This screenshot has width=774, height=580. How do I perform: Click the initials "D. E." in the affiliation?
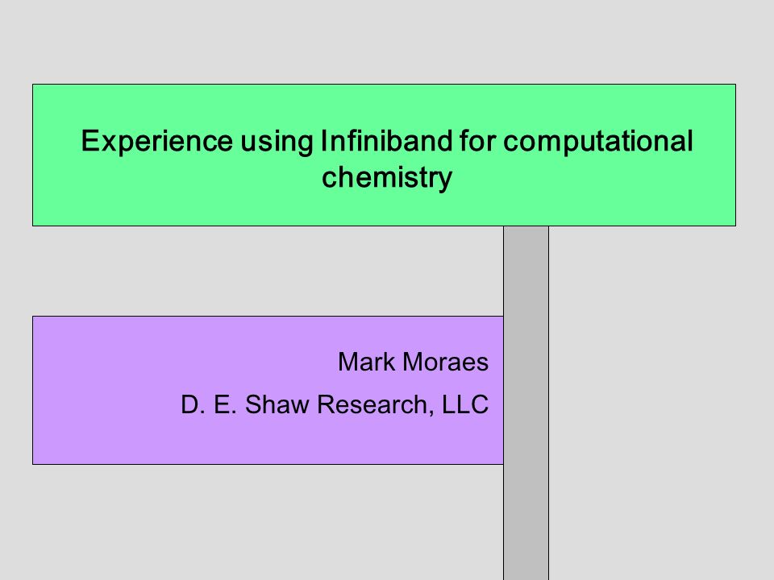pos(210,404)
